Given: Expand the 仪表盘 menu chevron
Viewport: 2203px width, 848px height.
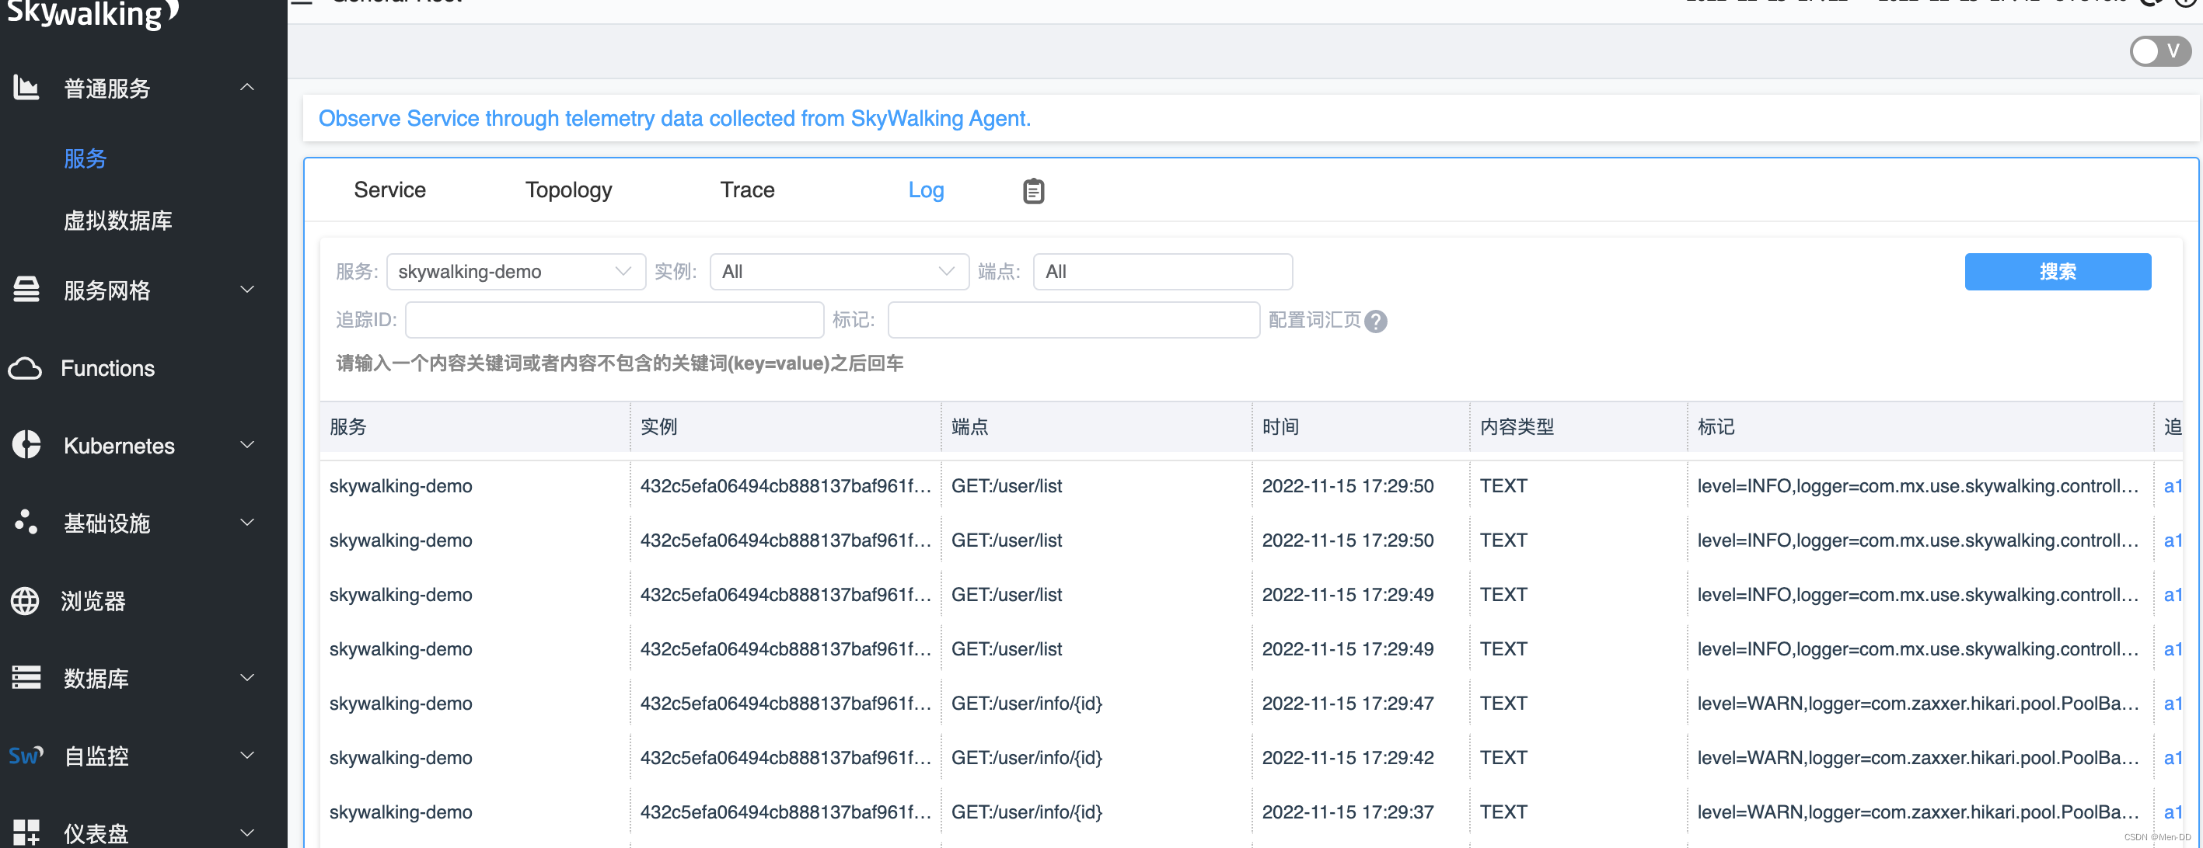Looking at the screenshot, I should [247, 832].
